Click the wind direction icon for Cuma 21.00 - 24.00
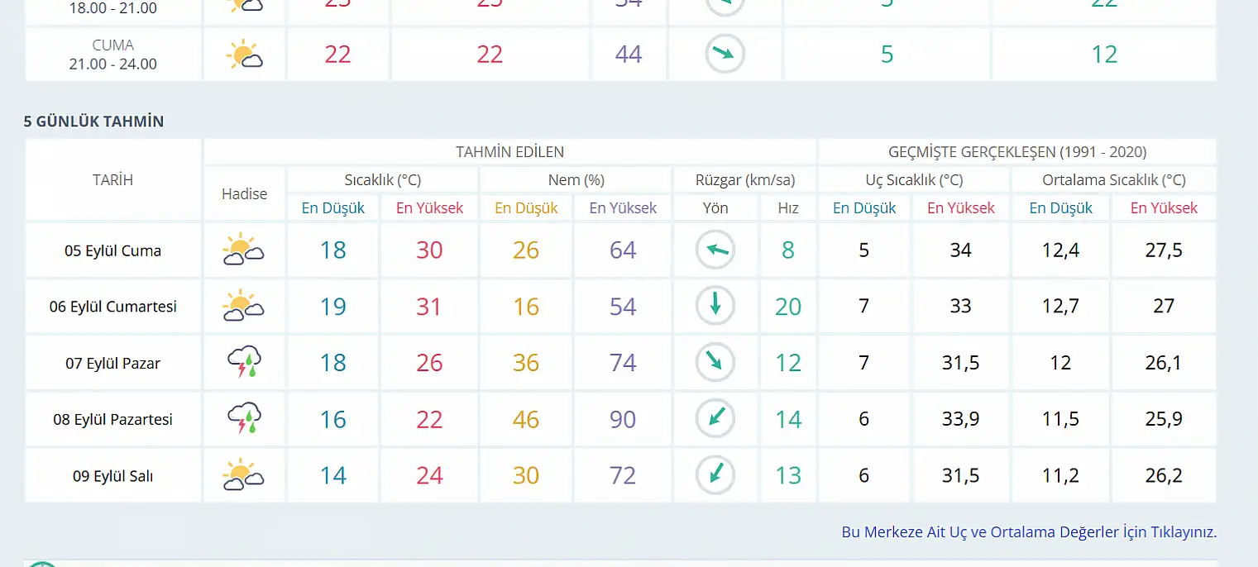Screen dimensions: 1258x567 725,55
